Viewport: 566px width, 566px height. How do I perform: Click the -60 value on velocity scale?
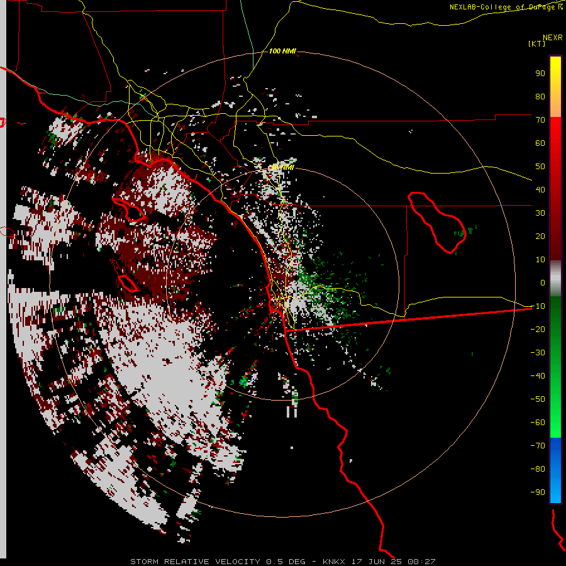click(538, 423)
